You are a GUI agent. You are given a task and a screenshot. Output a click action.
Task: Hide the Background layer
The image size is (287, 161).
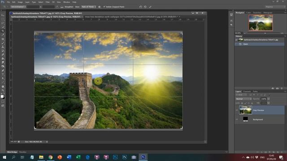(237, 119)
